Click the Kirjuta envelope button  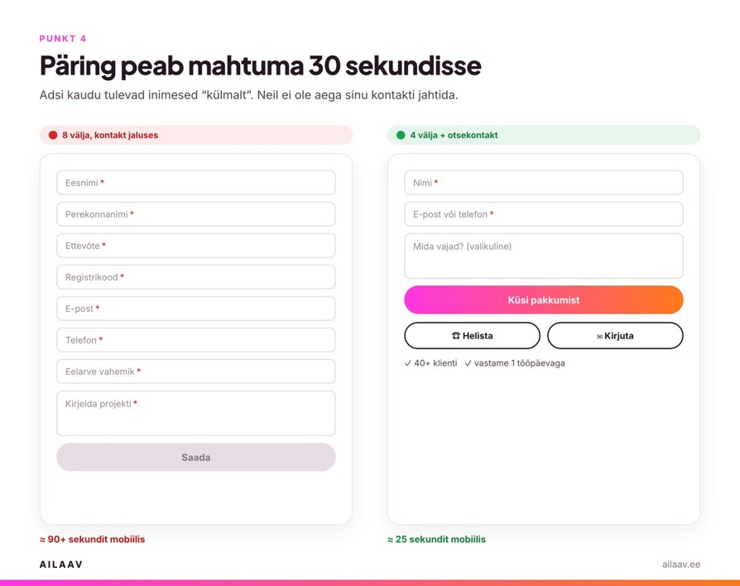[x=615, y=335]
